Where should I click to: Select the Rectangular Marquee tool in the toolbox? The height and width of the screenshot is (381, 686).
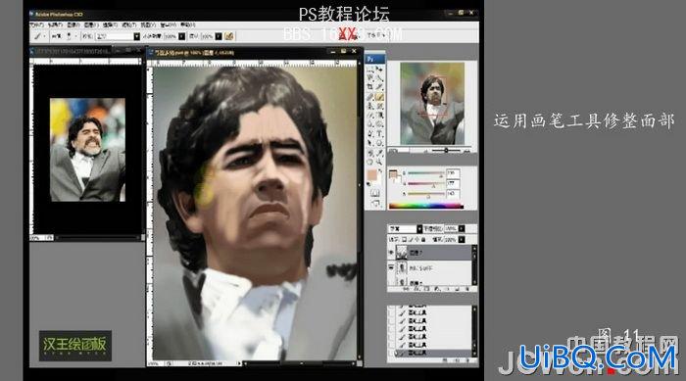(370, 70)
